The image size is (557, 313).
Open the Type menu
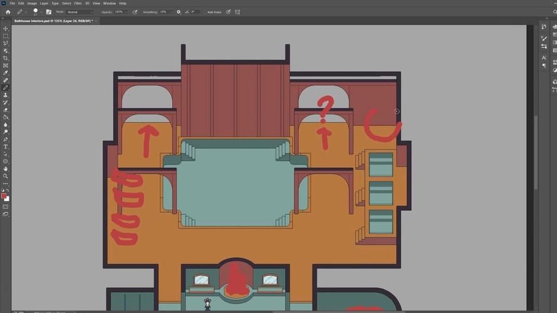coord(55,3)
